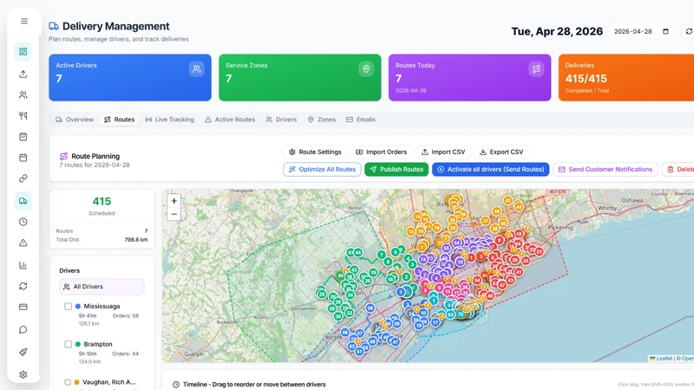
Task: Open the chat bubble icon in sidebar
Action: tap(23, 330)
